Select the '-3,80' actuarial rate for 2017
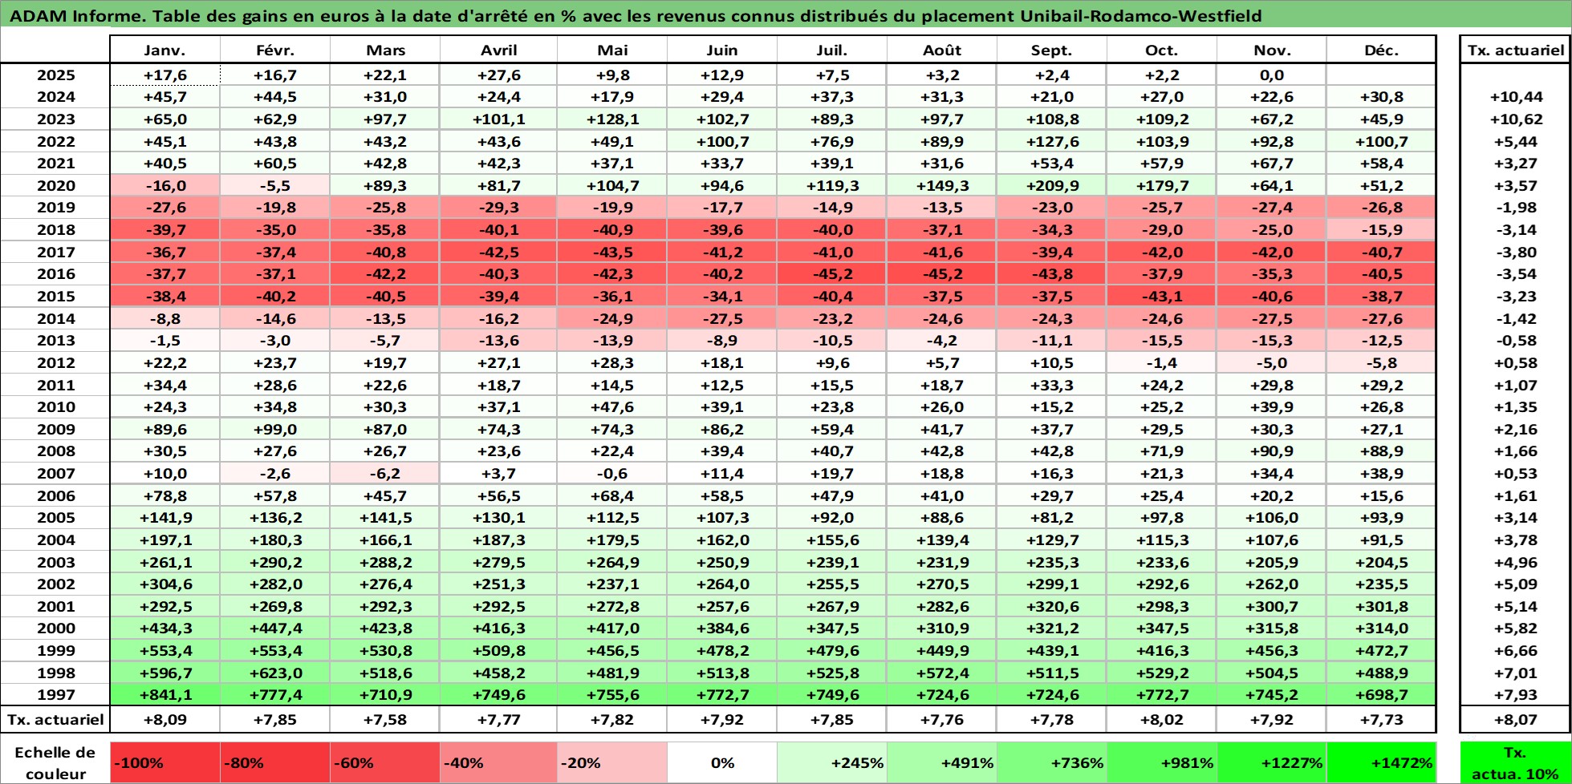 pos(1515,252)
